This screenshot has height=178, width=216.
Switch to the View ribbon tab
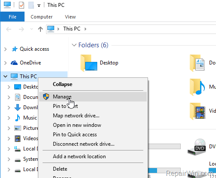click(70, 17)
